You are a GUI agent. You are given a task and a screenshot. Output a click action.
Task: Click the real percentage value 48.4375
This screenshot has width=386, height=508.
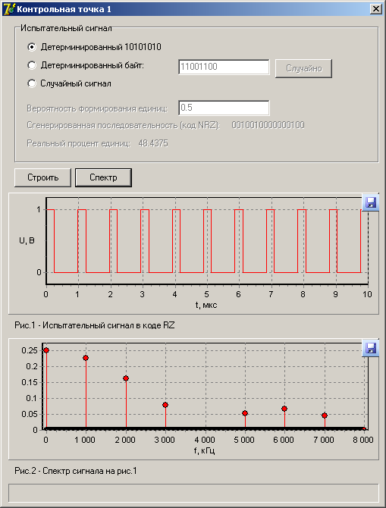click(x=153, y=143)
